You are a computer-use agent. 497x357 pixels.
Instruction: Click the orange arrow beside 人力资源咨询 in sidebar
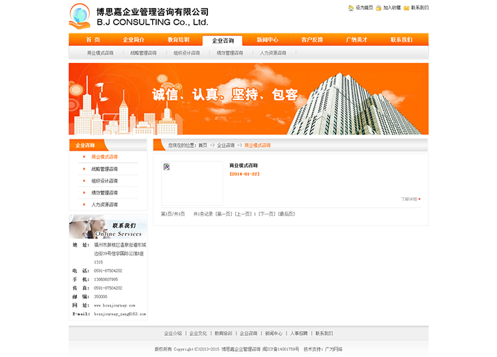84,204
